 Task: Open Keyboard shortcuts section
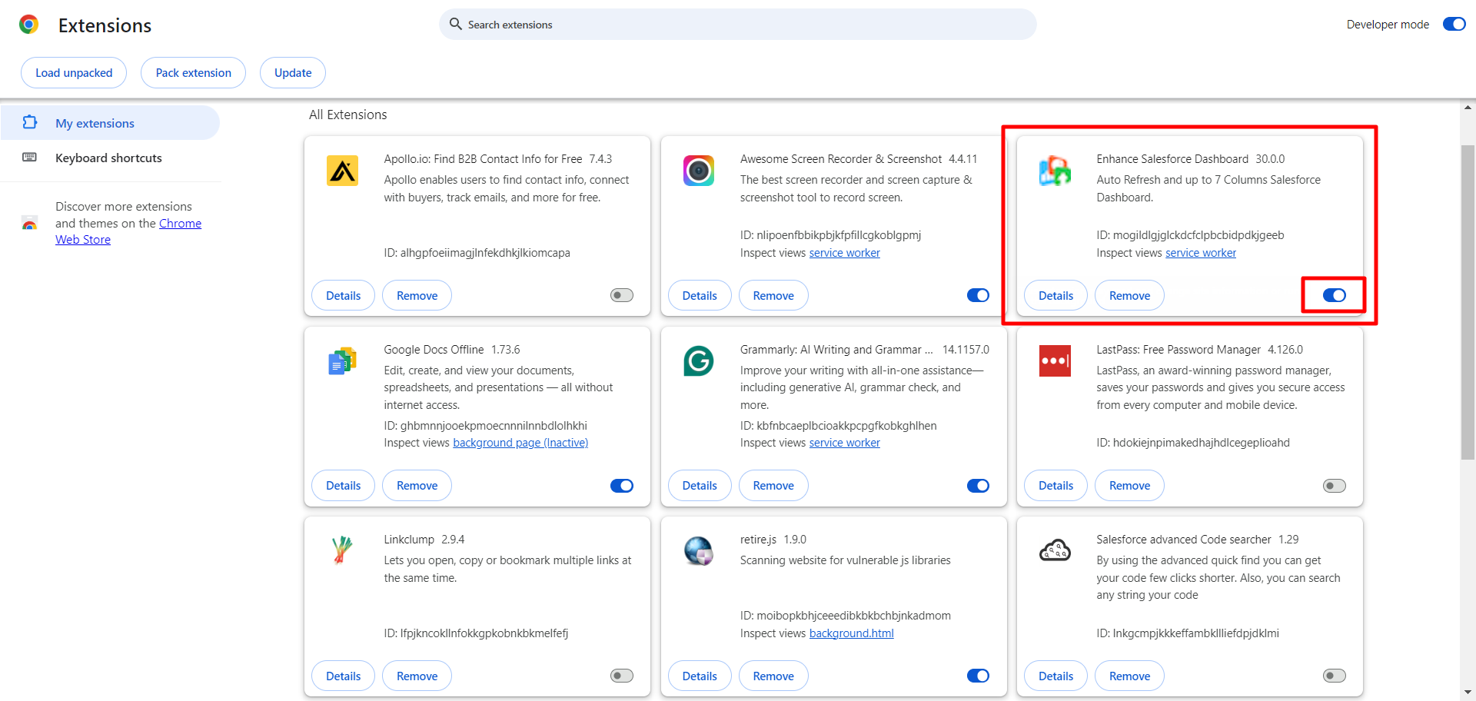110,158
